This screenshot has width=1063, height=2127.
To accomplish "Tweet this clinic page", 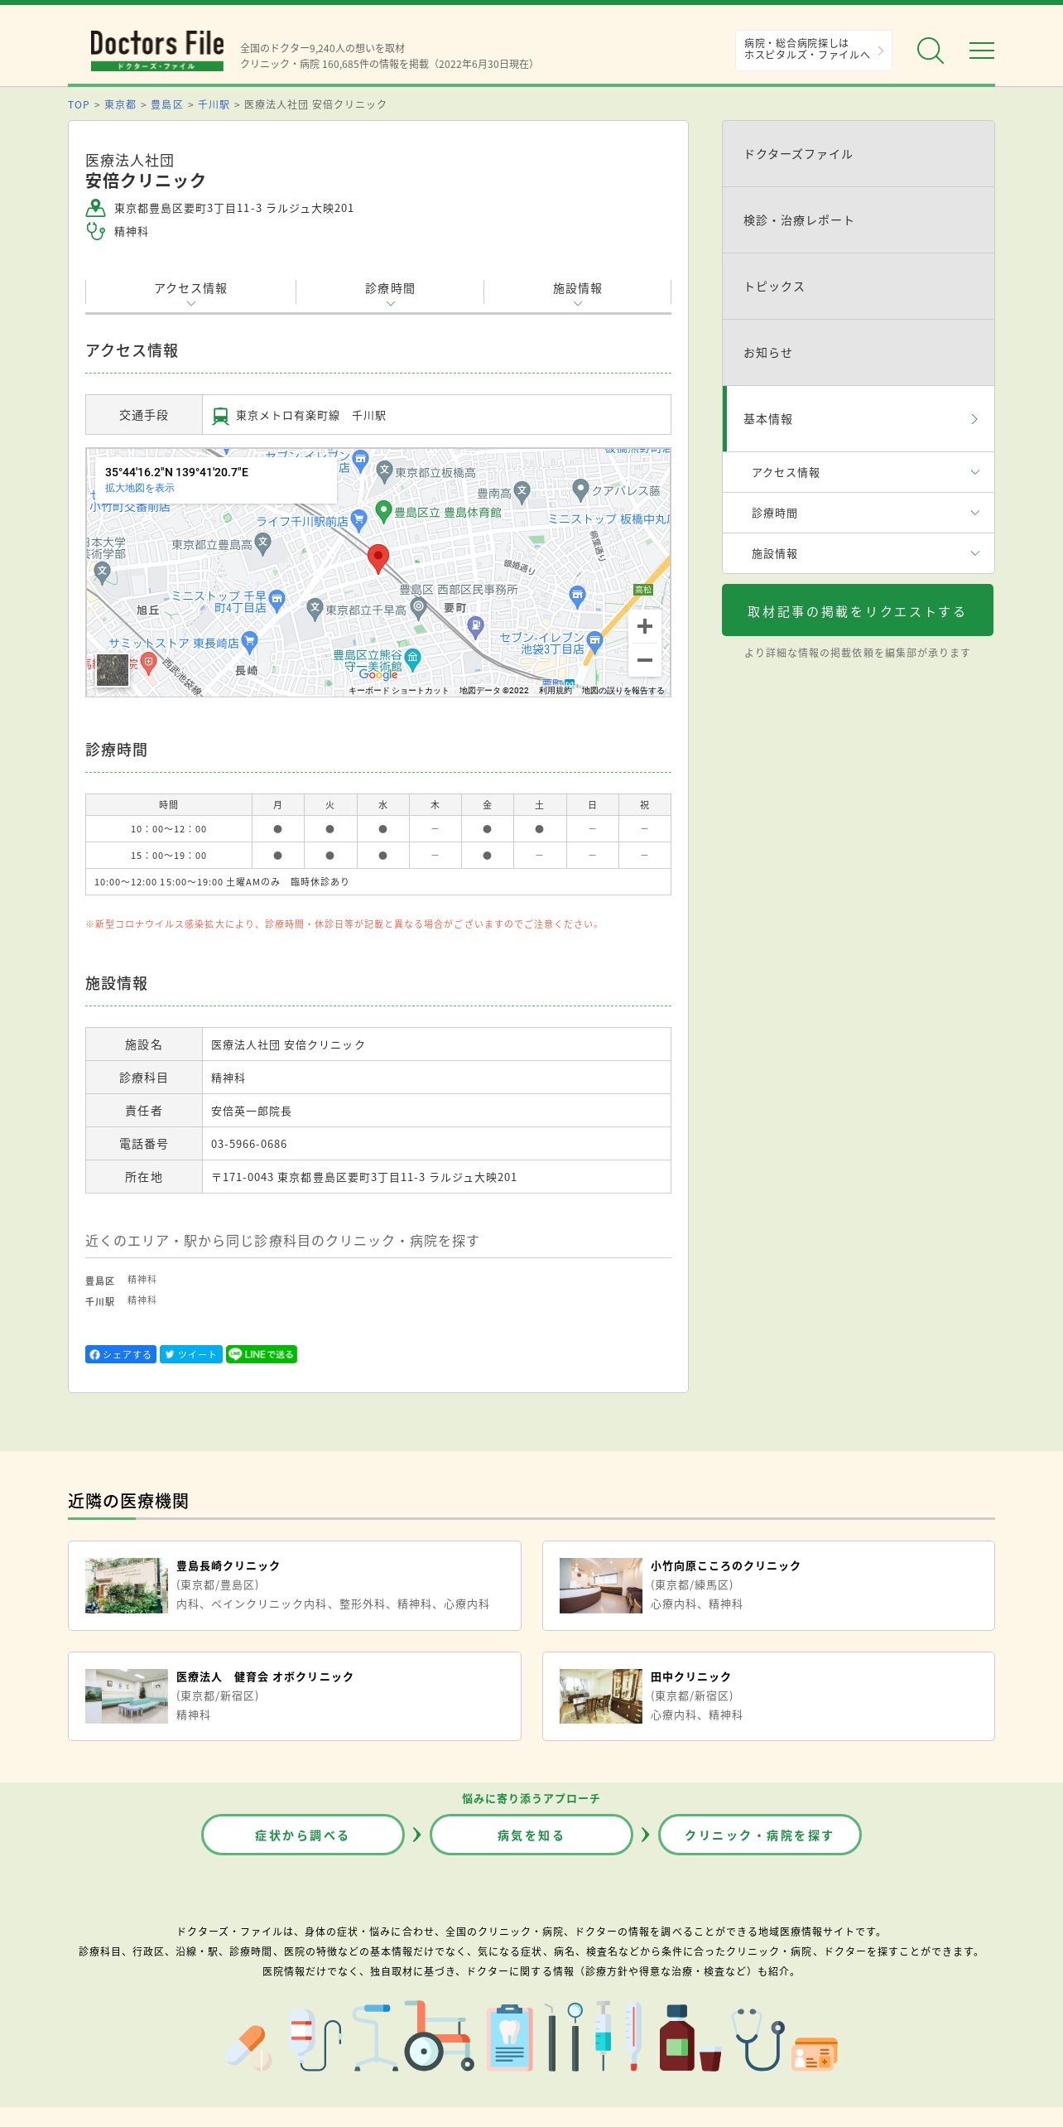I will tap(191, 1354).
